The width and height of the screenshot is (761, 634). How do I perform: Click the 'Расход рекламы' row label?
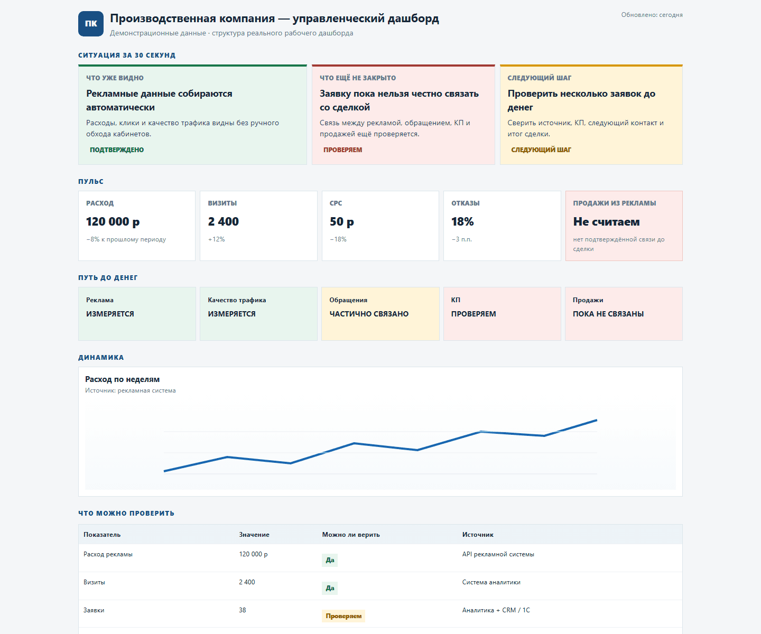[108, 554]
